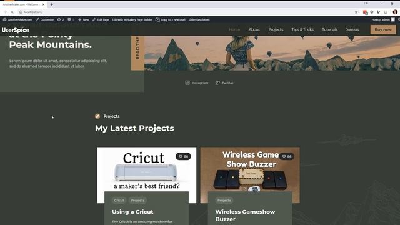Click the vertical READ THE banner strip
This screenshot has width=400, height=225.
tap(137, 52)
